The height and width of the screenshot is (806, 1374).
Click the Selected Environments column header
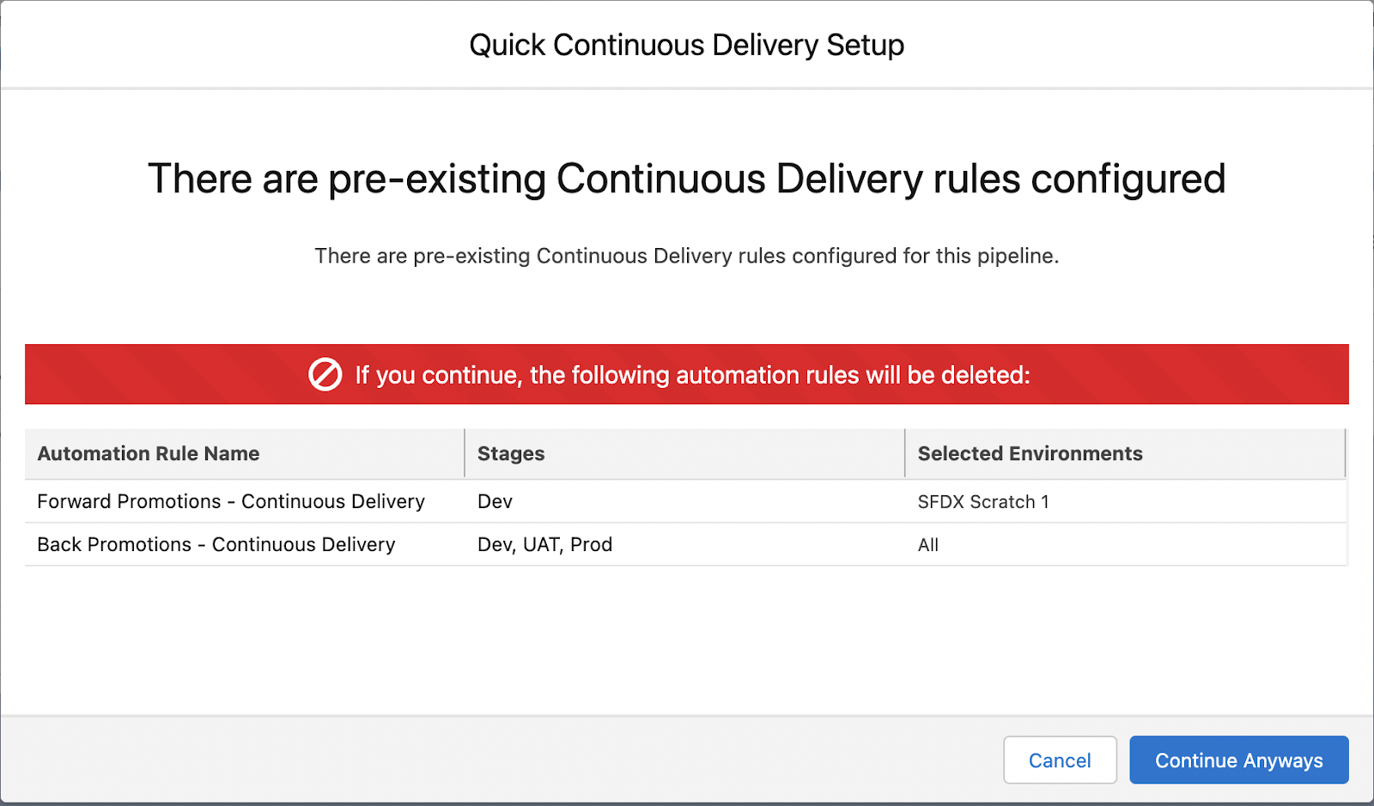tap(1030, 453)
